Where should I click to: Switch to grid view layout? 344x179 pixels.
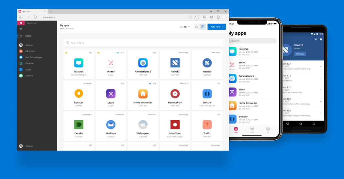pyautogui.click(x=203, y=27)
